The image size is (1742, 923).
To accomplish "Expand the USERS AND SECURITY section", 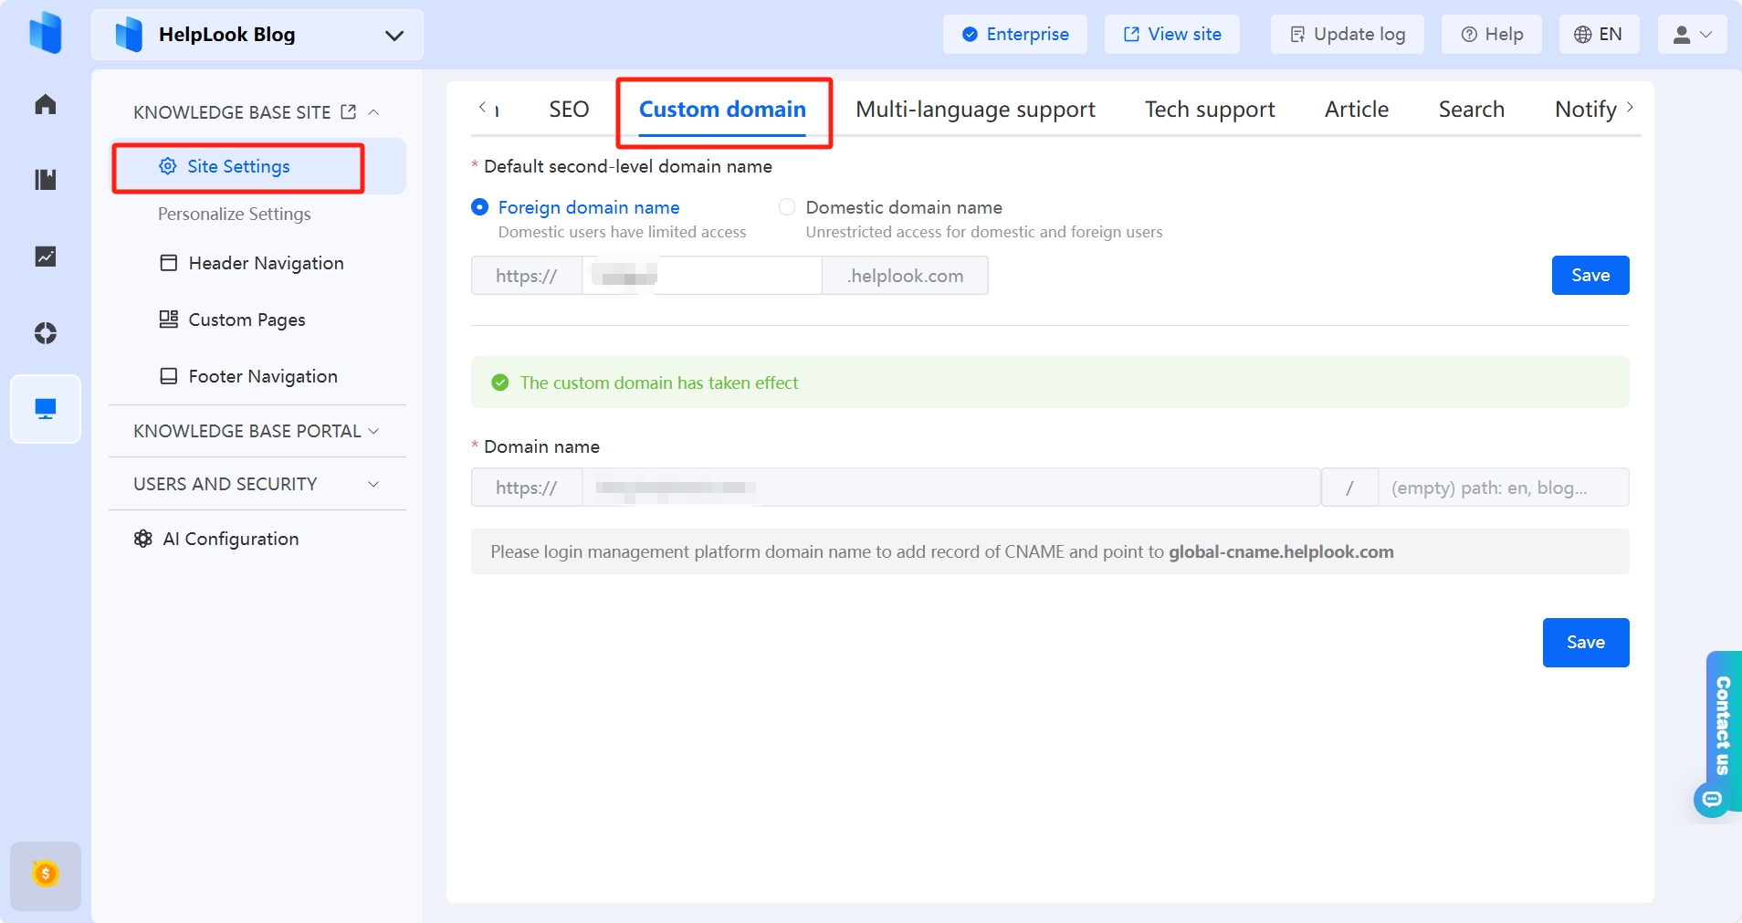I will click(x=257, y=484).
